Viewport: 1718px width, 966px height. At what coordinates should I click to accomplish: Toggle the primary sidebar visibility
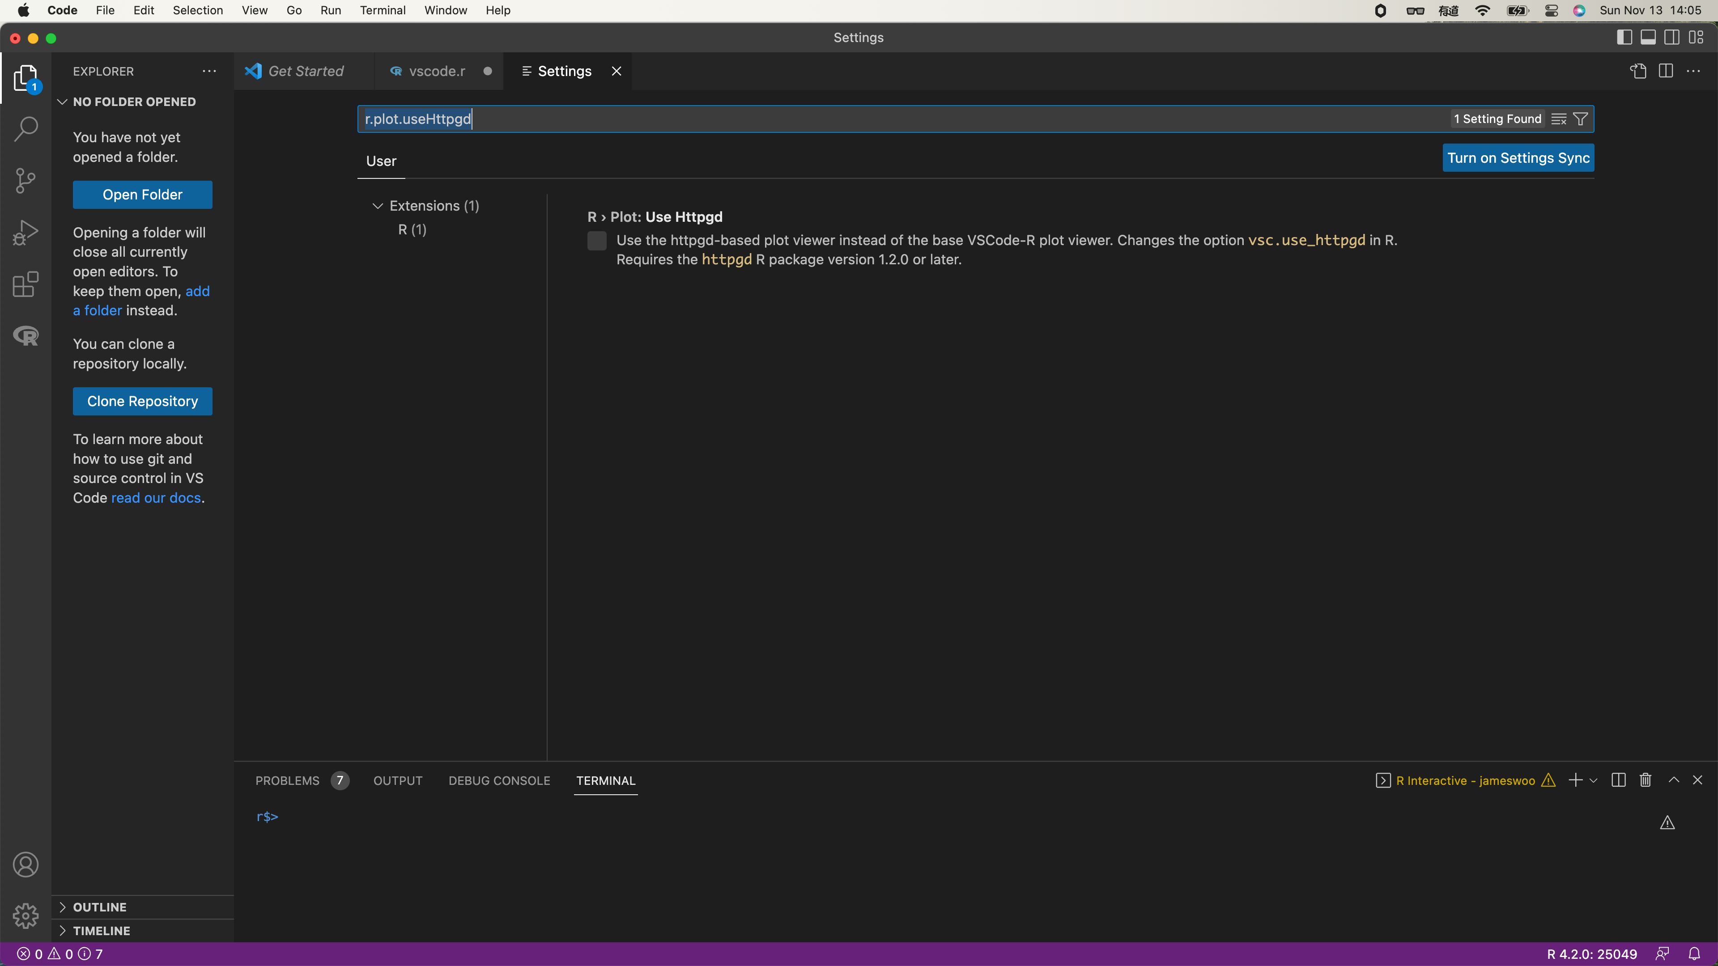[1624, 37]
